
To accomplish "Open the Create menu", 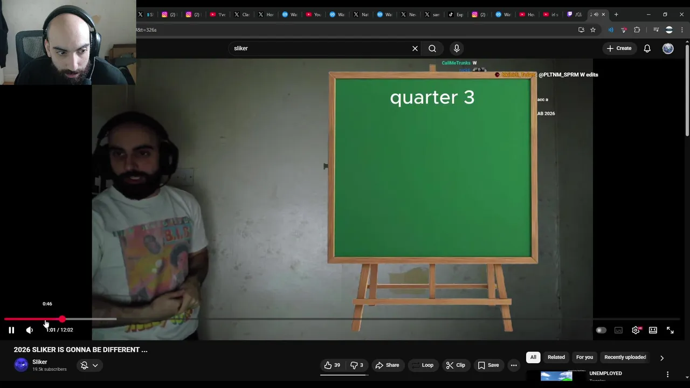I will pos(619,48).
